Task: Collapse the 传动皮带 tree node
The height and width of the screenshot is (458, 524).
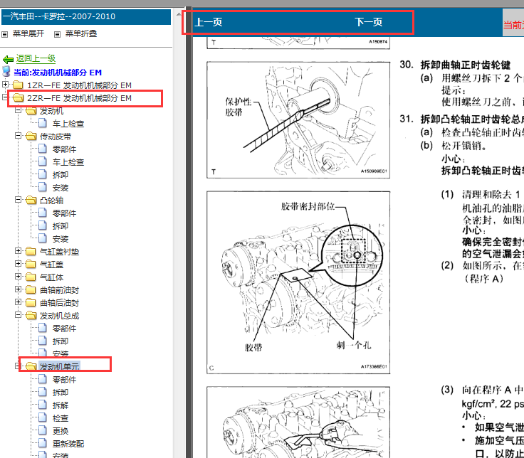Action: (18, 136)
